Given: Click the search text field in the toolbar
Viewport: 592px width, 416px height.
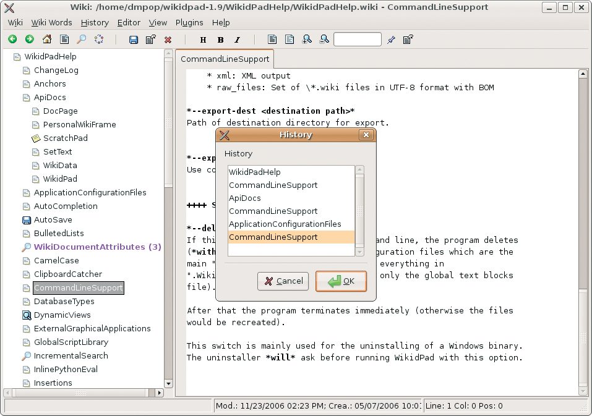Looking at the screenshot, I should pos(357,39).
